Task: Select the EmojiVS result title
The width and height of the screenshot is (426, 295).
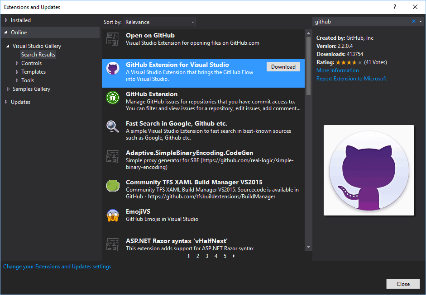Action: click(x=138, y=211)
